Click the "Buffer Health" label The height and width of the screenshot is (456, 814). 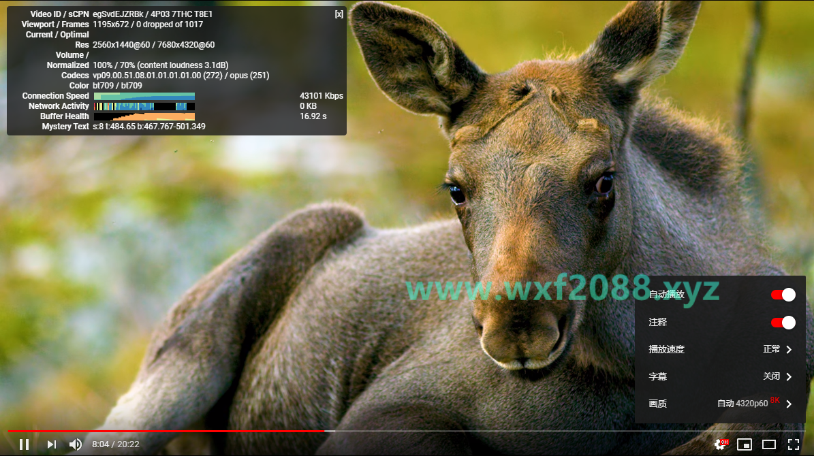65,116
